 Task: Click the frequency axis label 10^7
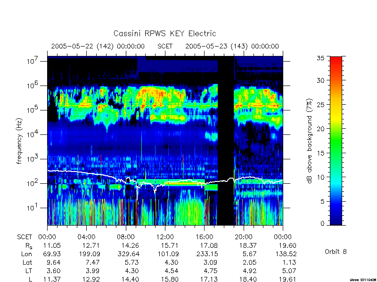click(33, 61)
